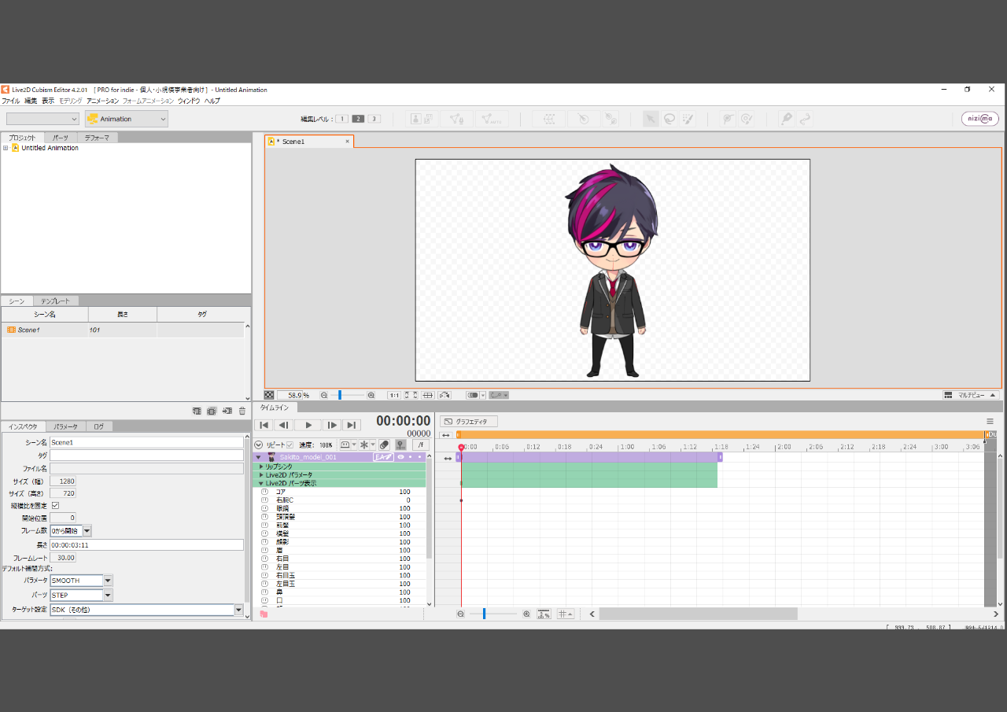The image size is (1007, 712).
Task: Open the パラメータ SMOOTH dropdown
Action: tap(108, 581)
